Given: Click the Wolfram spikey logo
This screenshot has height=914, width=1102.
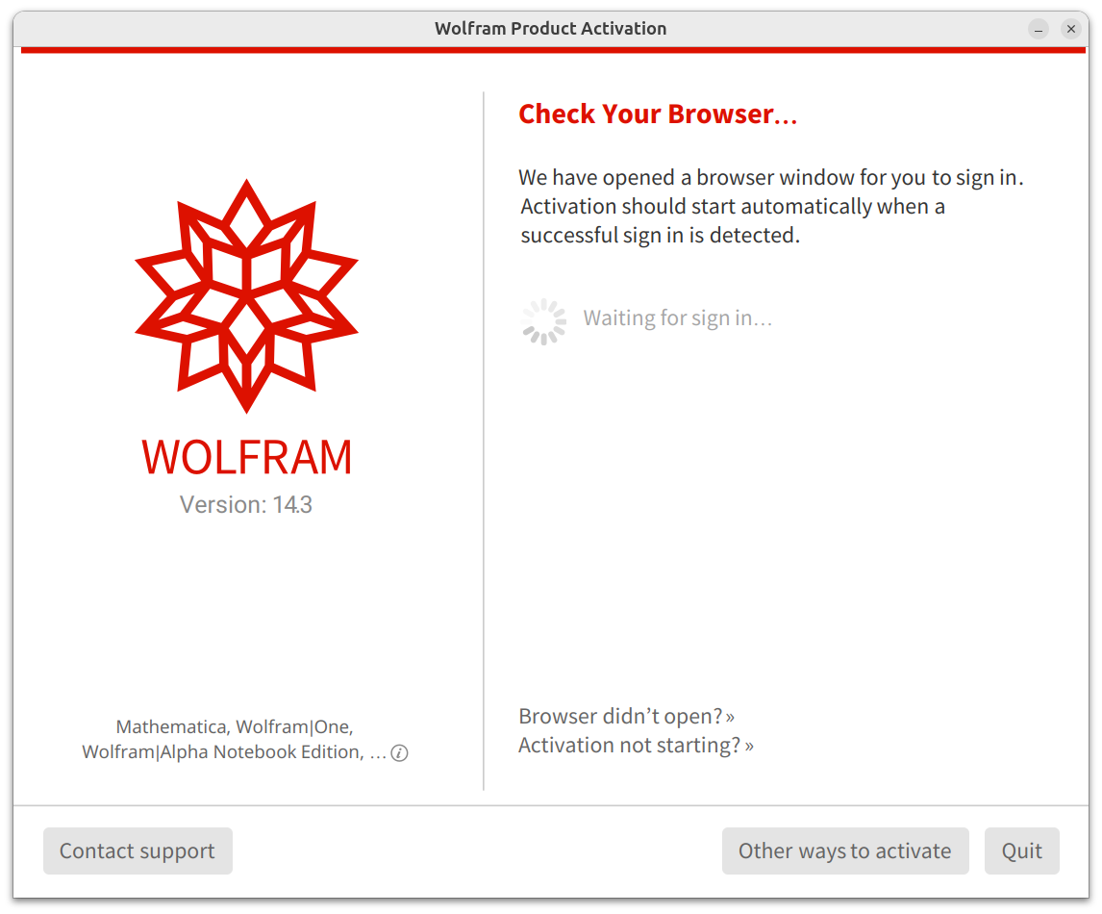Looking at the screenshot, I should tap(247, 296).
